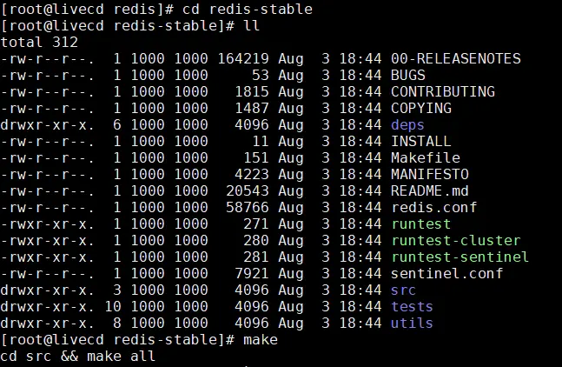
Task: Select the sentinel.conf file name
Action: 447,273
